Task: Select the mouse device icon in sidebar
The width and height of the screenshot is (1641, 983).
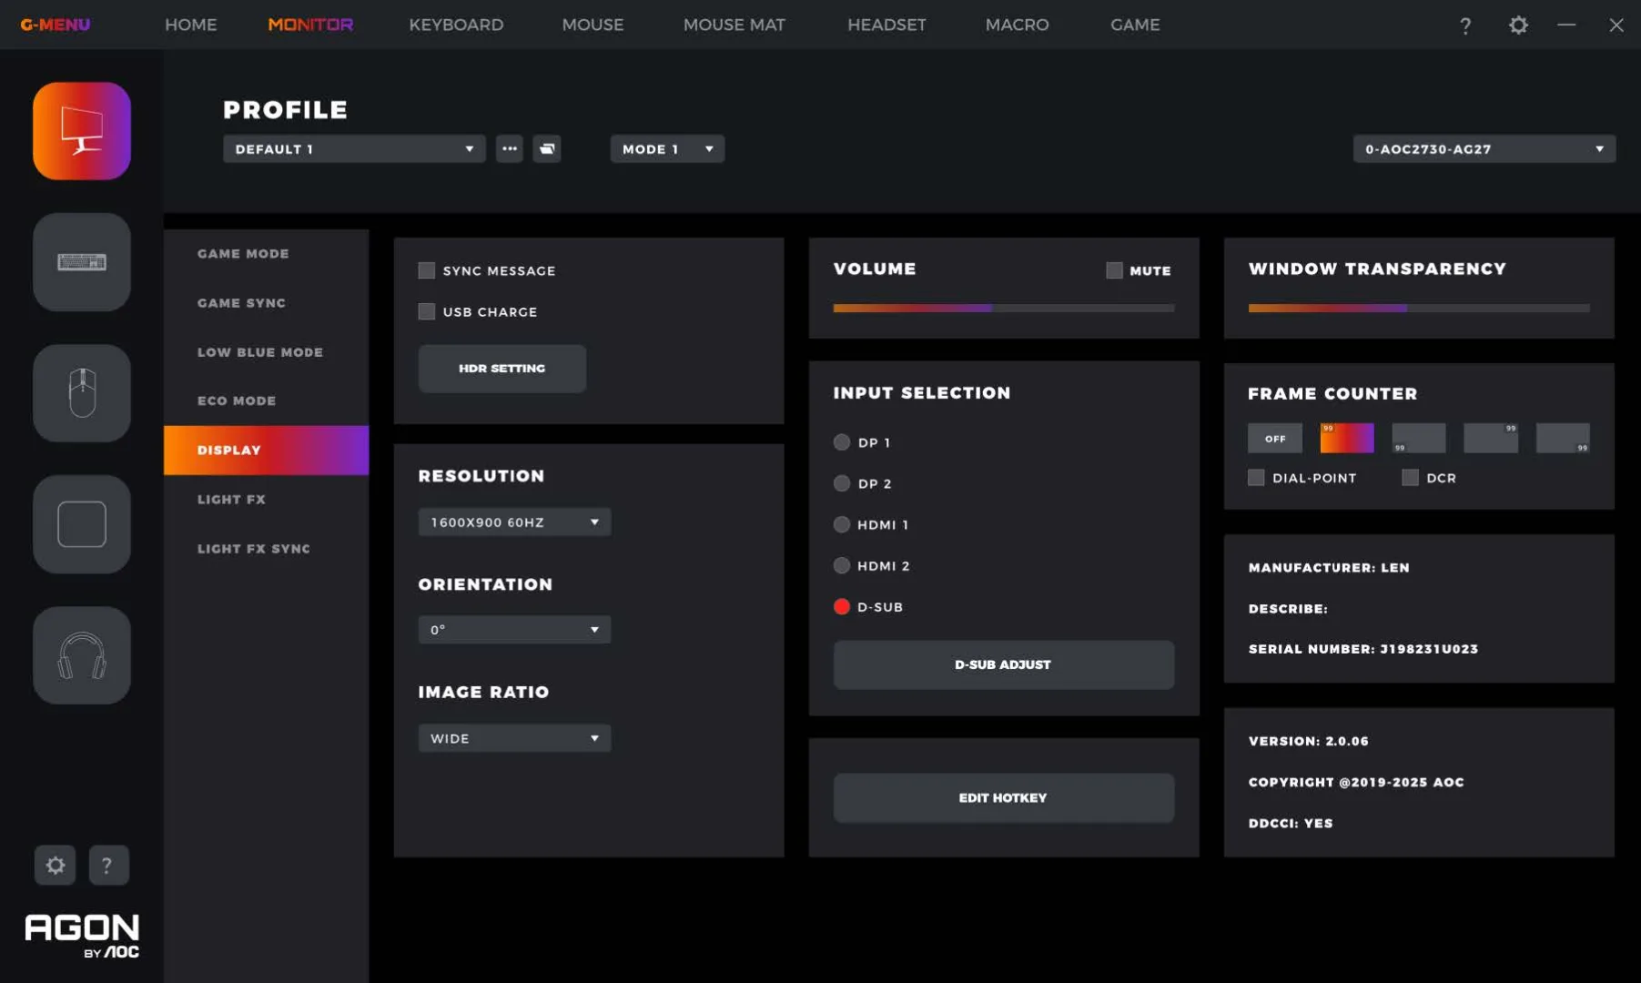Action: point(82,393)
